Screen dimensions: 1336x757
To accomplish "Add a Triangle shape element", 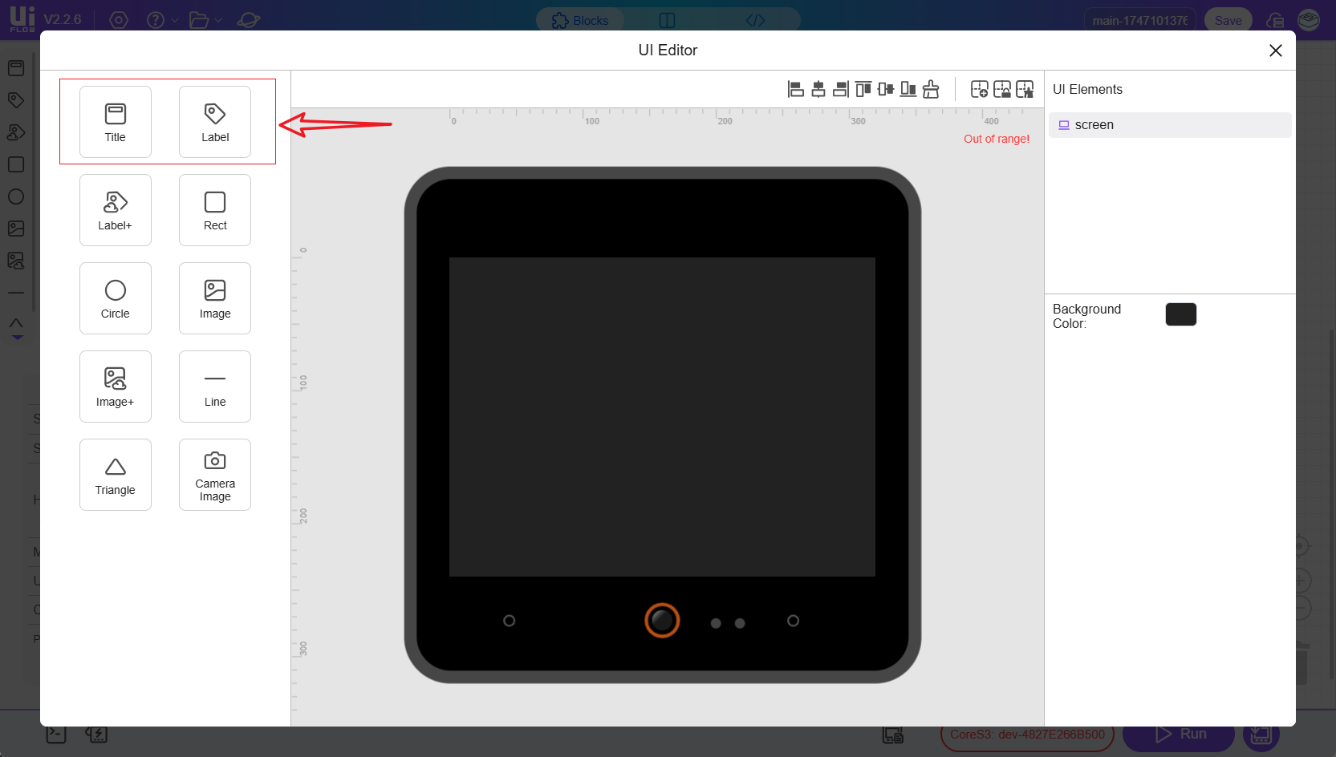I will pyautogui.click(x=116, y=475).
